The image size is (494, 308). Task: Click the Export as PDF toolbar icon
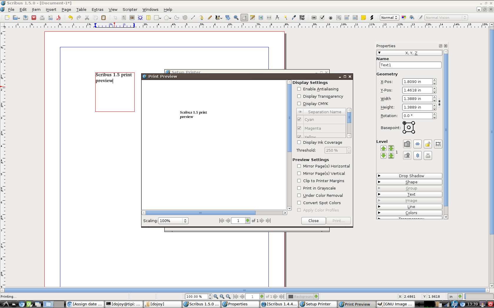[x=59, y=18]
